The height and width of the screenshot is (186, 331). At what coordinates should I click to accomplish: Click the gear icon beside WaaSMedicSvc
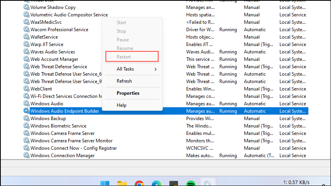click(x=26, y=22)
